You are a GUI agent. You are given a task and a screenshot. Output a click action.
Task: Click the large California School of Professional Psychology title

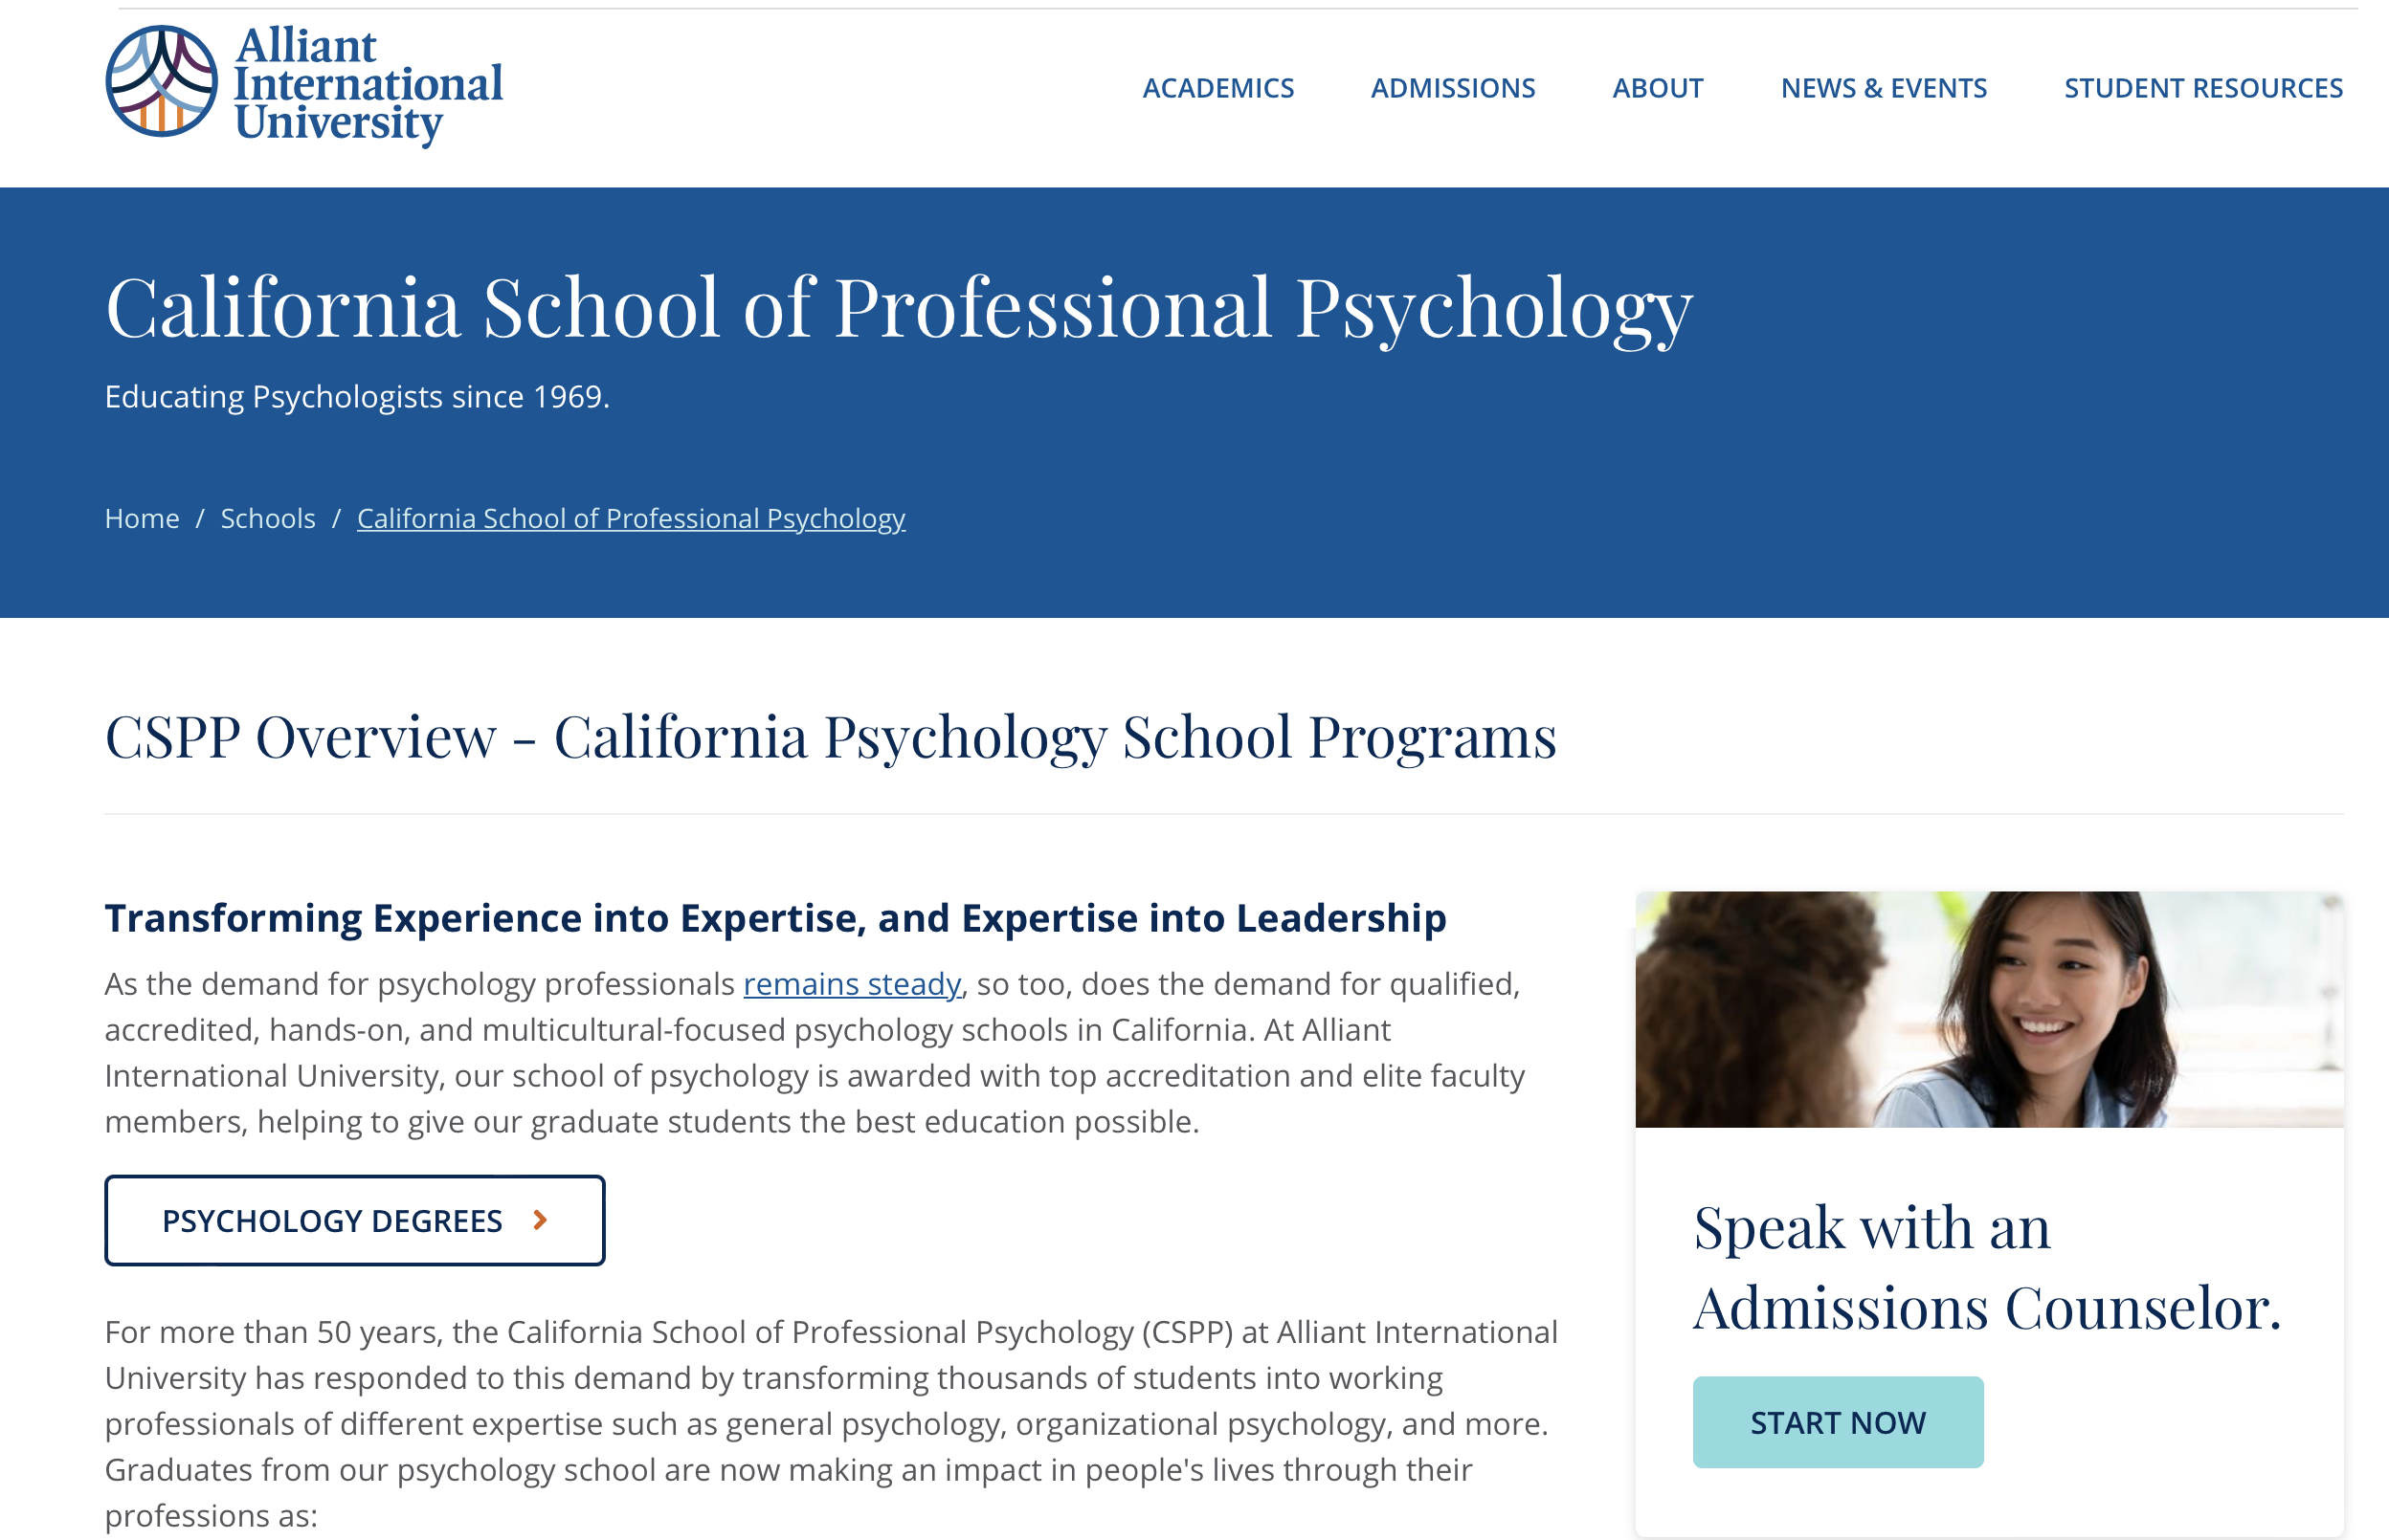pos(898,308)
